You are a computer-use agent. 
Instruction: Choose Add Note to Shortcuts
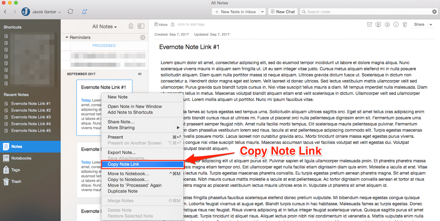click(142, 113)
